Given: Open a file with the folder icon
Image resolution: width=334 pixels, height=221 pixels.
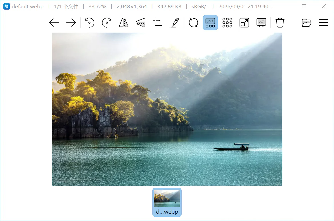Looking at the screenshot, I should [x=307, y=23].
